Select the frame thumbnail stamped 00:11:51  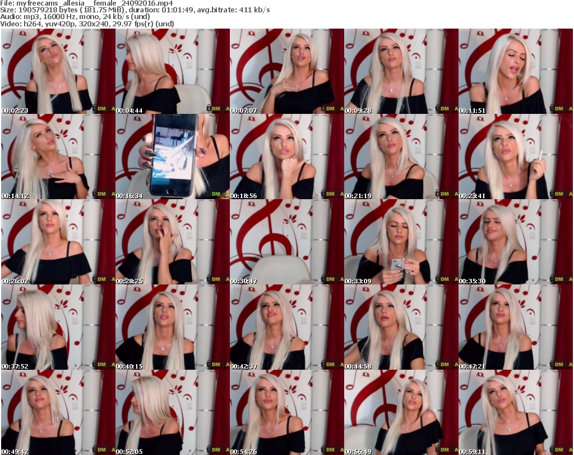point(516,71)
